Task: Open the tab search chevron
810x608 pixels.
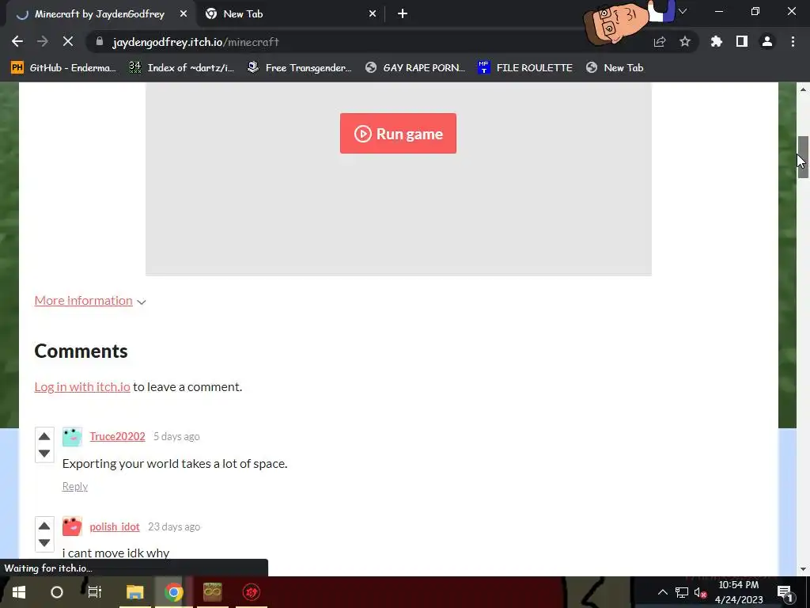Action: [683, 11]
